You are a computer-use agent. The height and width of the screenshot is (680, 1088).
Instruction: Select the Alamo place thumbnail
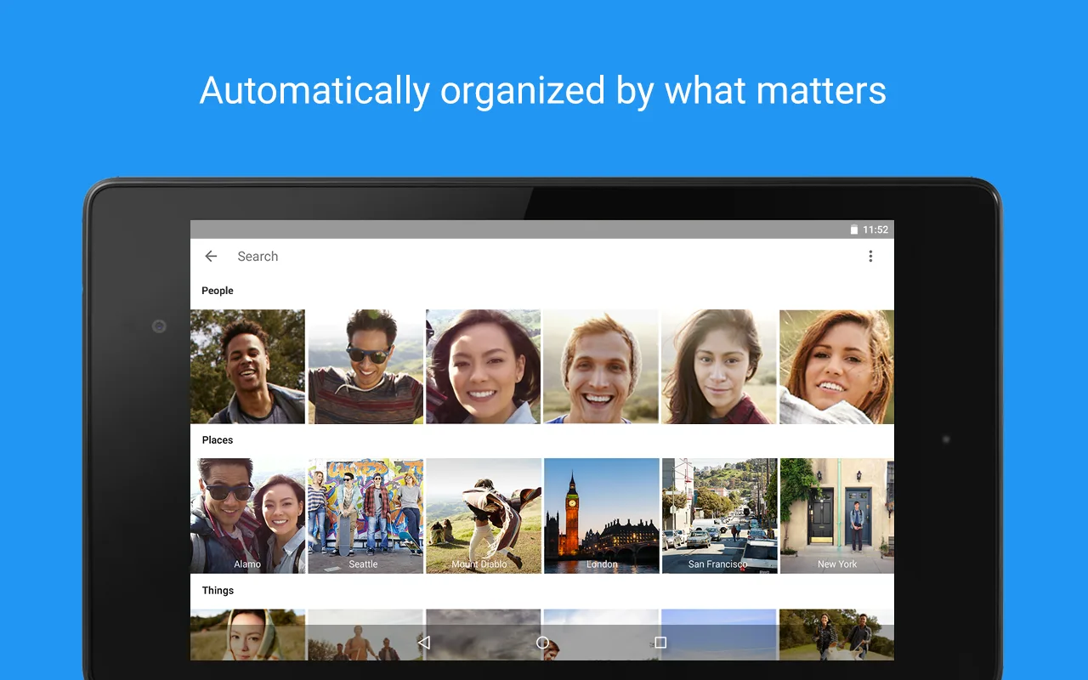(x=247, y=516)
